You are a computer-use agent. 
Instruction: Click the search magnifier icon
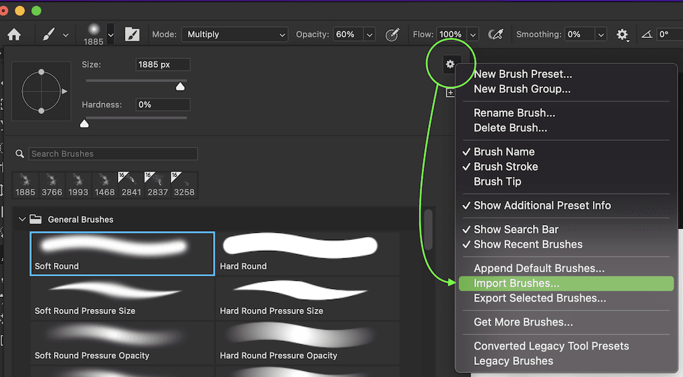tap(19, 154)
